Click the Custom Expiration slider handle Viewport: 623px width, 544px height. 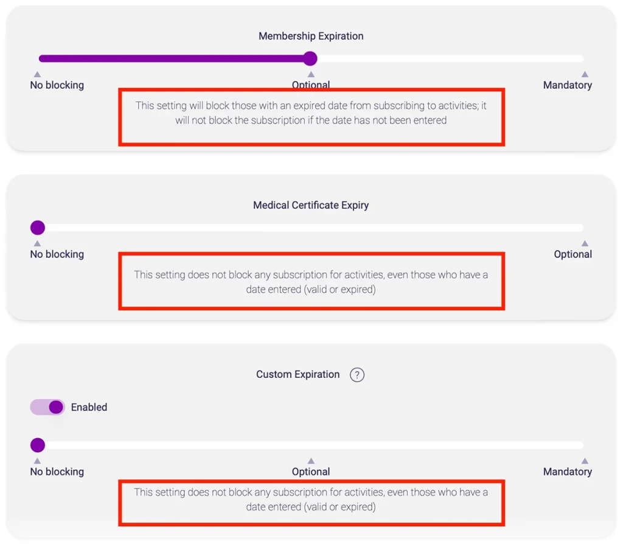click(x=38, y=445)
